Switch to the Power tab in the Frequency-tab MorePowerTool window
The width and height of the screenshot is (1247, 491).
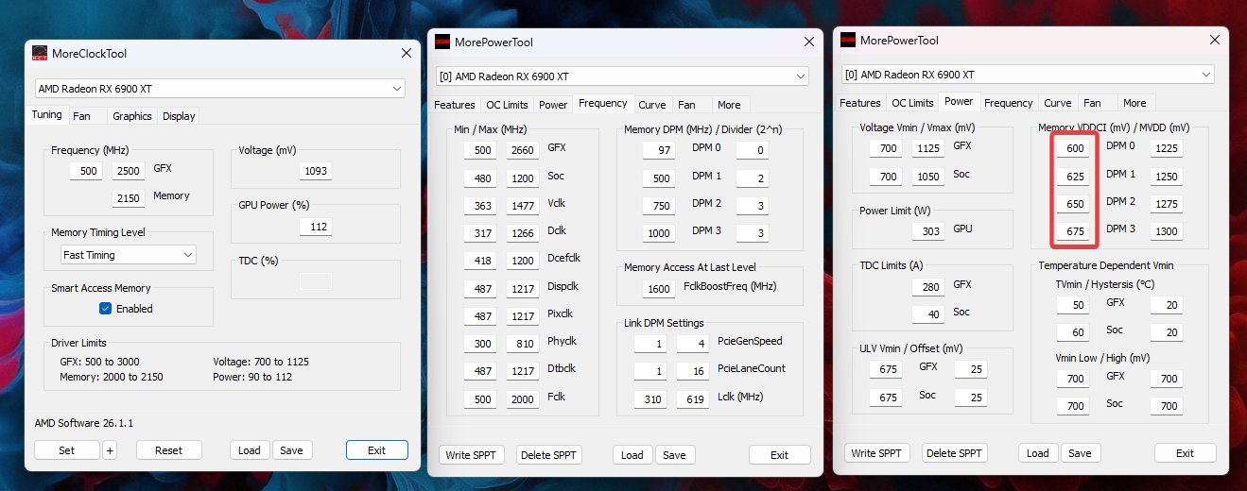click(x=553, y=105)
